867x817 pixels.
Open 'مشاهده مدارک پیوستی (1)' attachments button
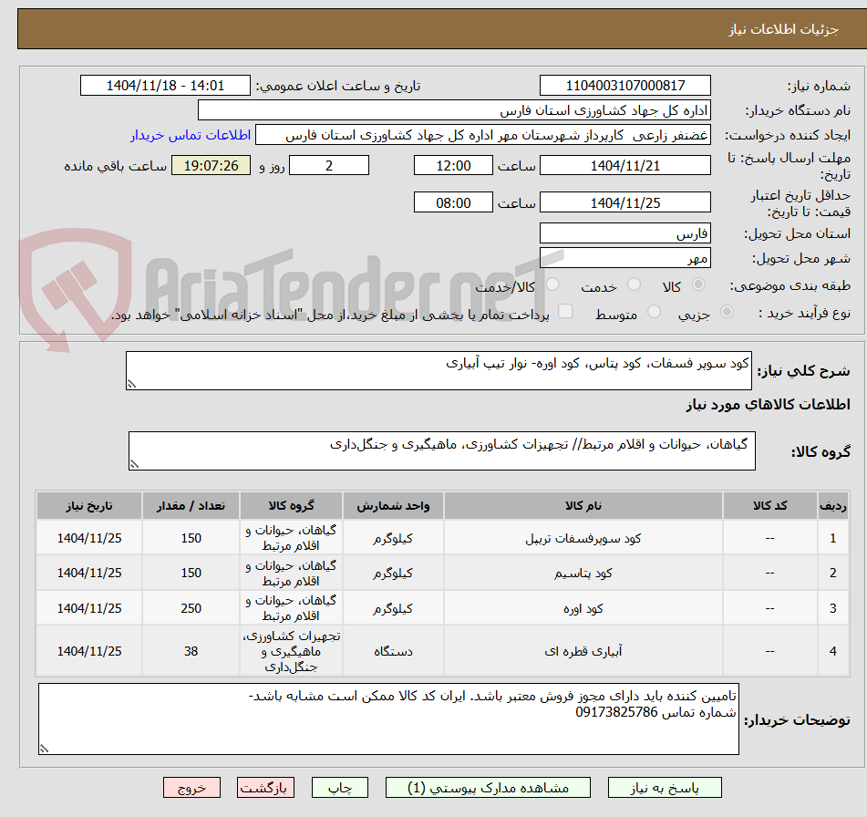coord(488,788)
